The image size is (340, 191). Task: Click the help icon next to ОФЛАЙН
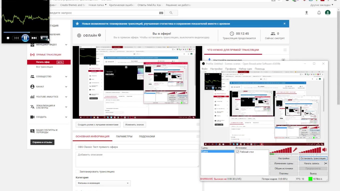pos(100,35)
